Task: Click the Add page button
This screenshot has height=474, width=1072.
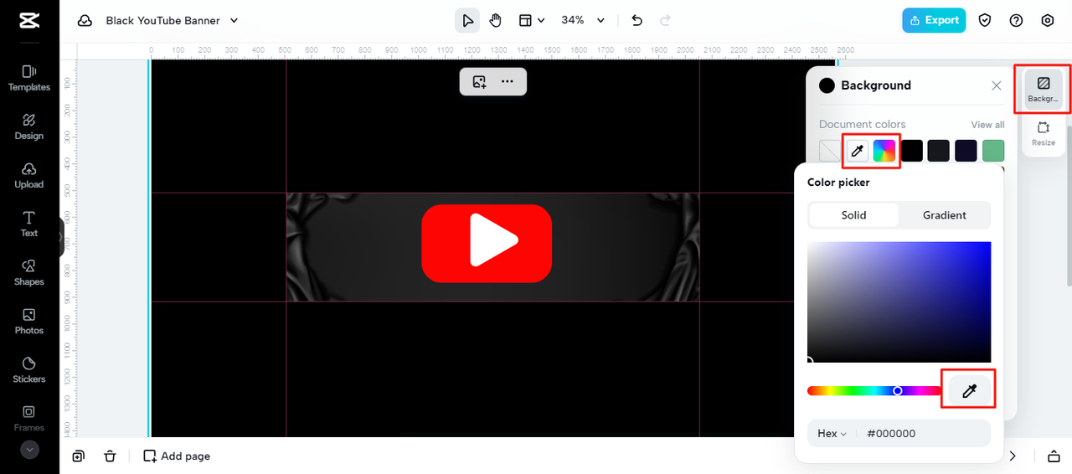Action: click(x=177, y=456)
